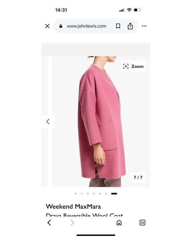The width and height of the screenshot is (192, 240).
Task: Open the tabs switcher showing 36
Action: [x=143, y=223]
